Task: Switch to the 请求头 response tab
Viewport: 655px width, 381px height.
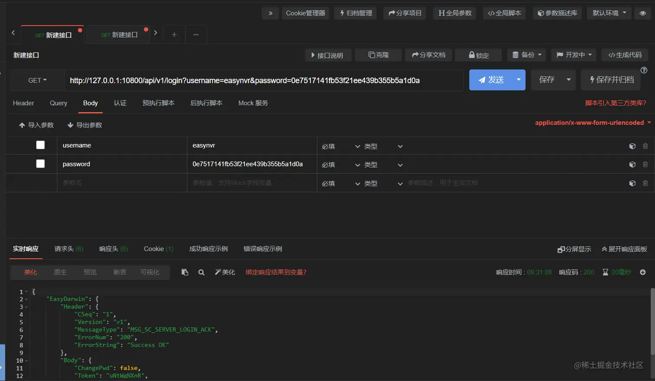Action: 69,249
